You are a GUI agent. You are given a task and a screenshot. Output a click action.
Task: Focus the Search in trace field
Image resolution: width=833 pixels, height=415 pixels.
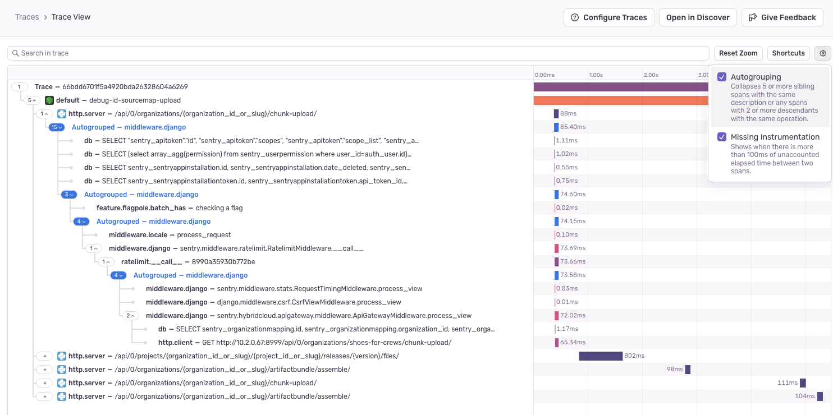tap(358, 53)
